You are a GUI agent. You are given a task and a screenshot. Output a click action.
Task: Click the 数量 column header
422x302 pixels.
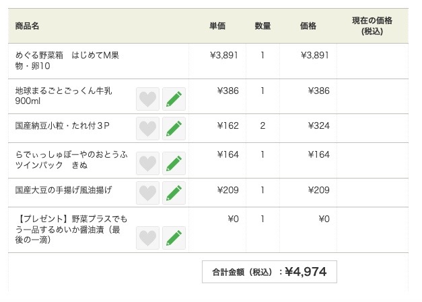[x=262, y=26]
